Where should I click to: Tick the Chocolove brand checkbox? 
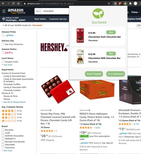[3, 148]
